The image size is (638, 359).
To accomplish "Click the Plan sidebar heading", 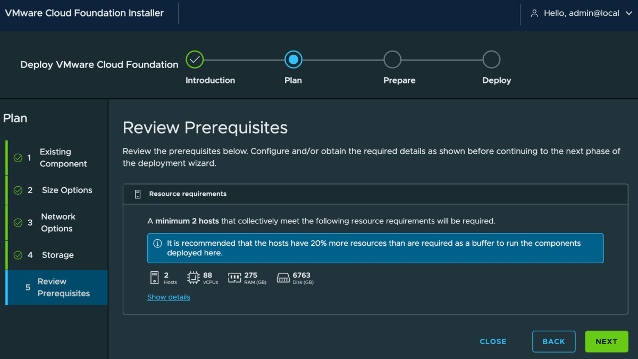I will pos(15,118).
